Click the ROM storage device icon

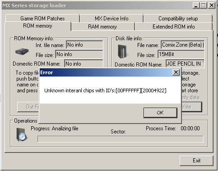(x=22, y=52)
